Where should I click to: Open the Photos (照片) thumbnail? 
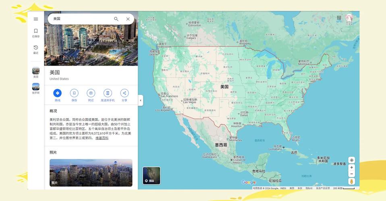point(91,172)
